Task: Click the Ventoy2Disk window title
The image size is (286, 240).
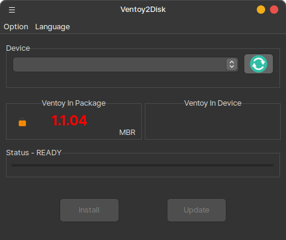Action: 143,10
